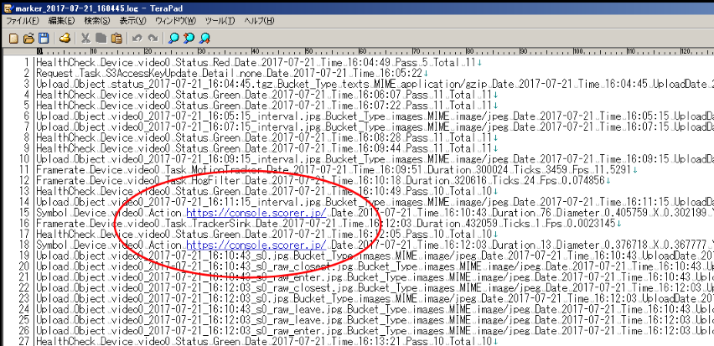Click the Find Previous magnifier icon
This screenshot has width=714, height=346.
[189, 39]
